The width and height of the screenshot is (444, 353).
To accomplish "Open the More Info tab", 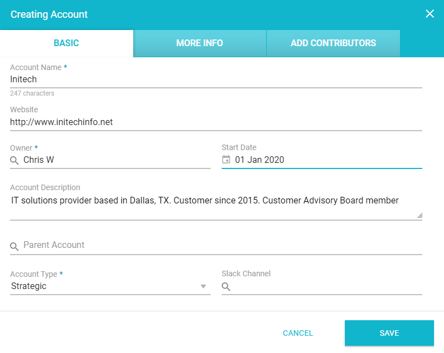I will click(x=199, y=43).
